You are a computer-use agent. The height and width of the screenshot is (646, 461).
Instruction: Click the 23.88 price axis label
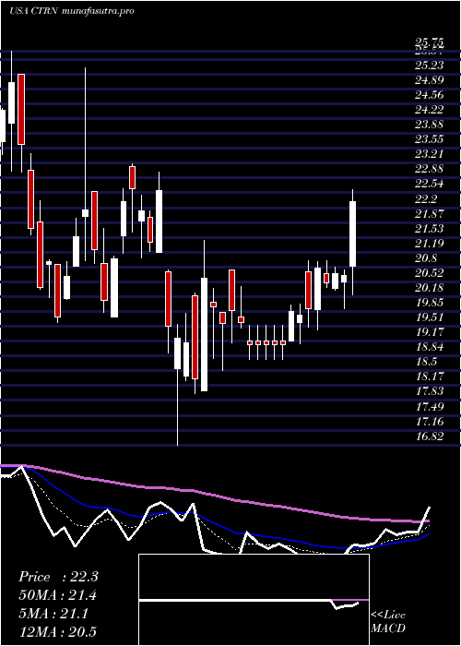430,125
